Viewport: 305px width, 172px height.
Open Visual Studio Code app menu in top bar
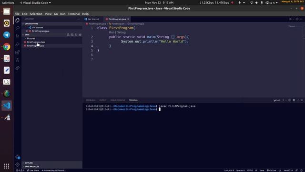pos(35,3)
